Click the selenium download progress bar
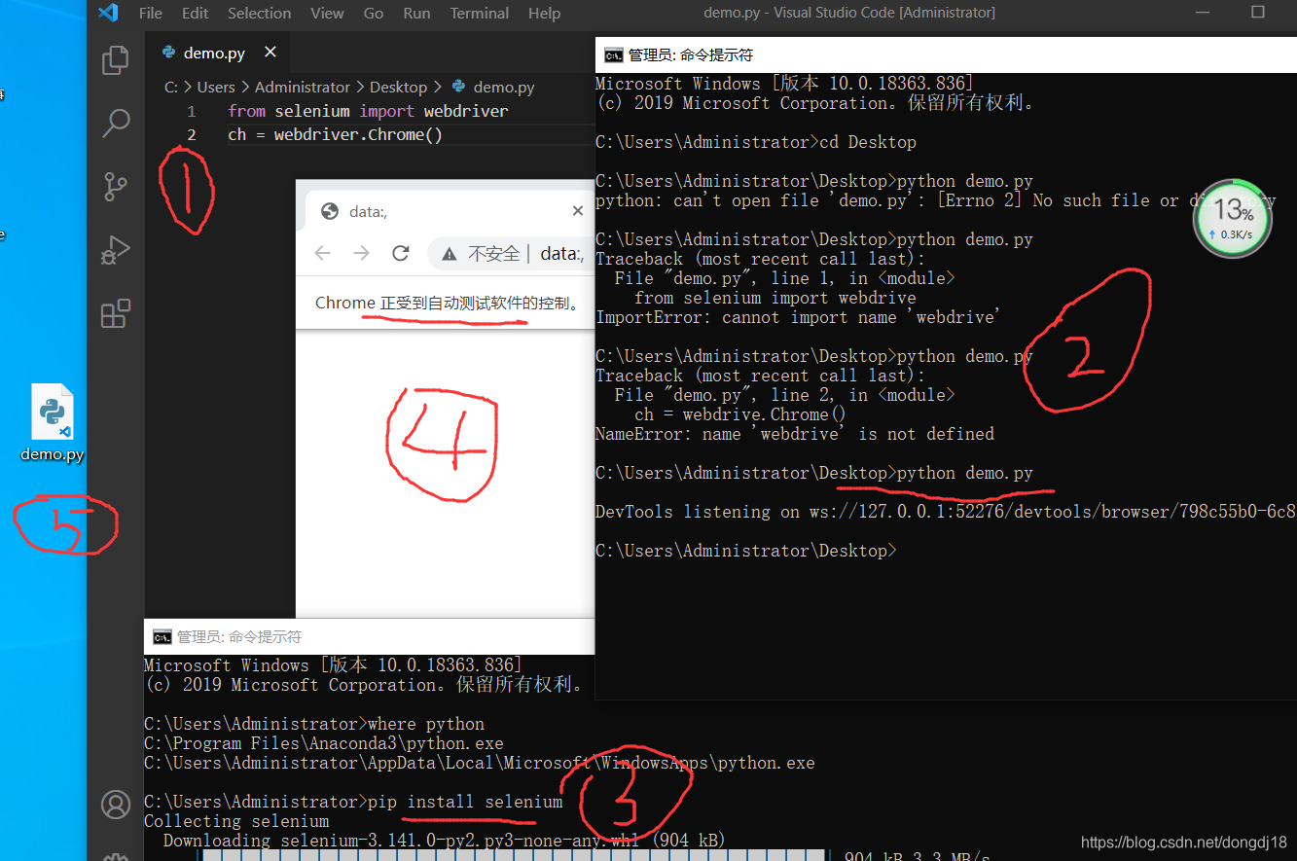This screenshot has width=1297, height=861. [x=512, y=855]
